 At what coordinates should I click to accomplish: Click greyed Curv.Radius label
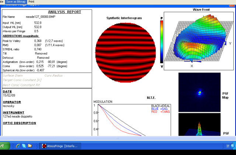pyautogui.click(x=53, y=75)
